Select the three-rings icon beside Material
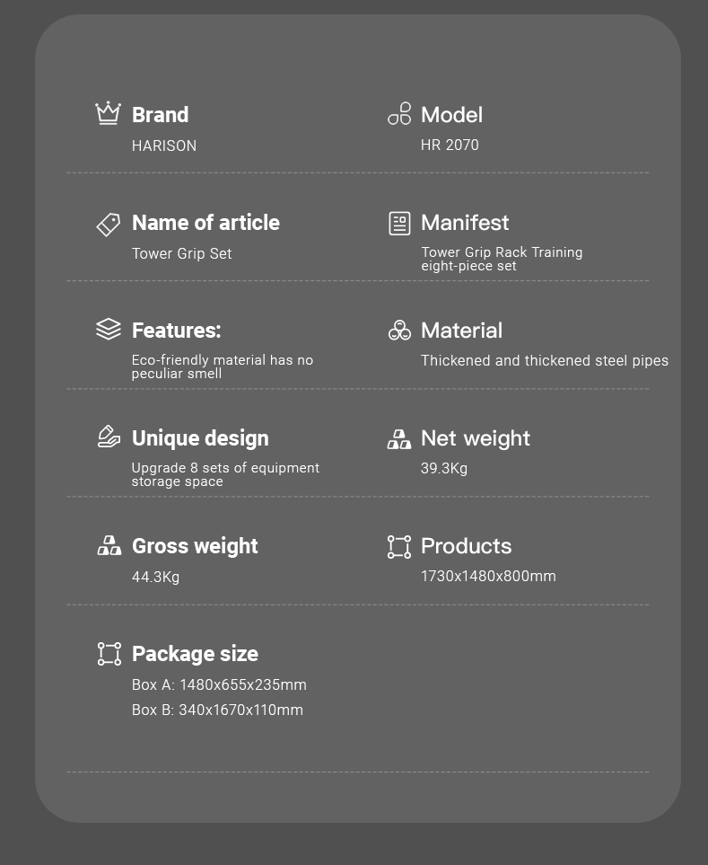This screenshot has width=708, height=865. click(x=399, y=330)
